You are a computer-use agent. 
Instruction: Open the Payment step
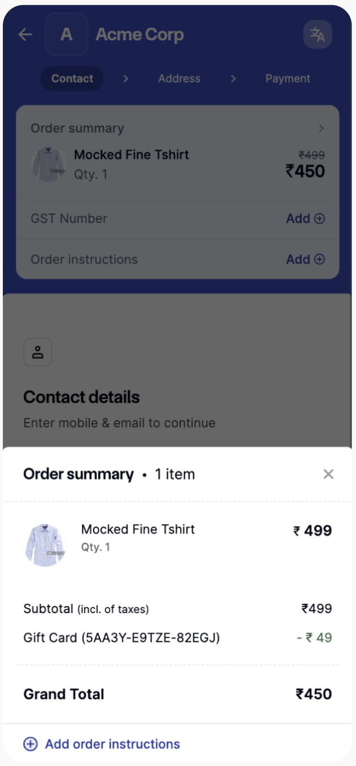point(287,79)
